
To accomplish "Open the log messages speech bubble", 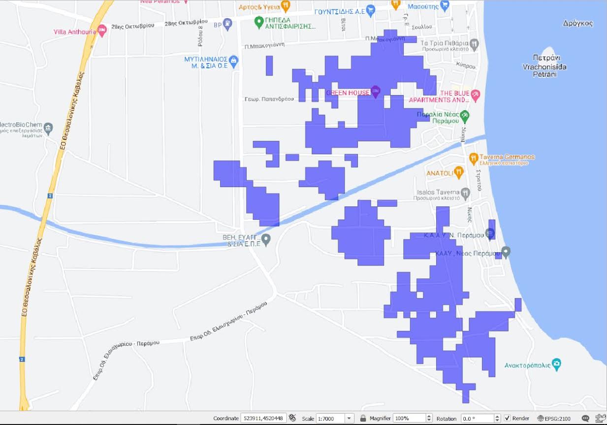I will click(x=586, y=418).
